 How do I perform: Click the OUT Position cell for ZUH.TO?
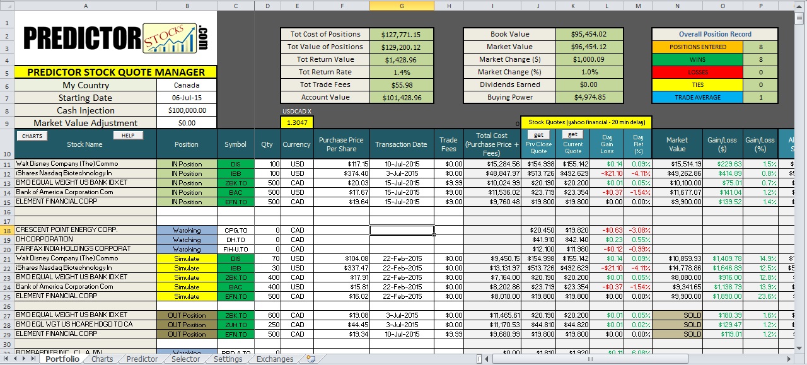coord(187,325)
